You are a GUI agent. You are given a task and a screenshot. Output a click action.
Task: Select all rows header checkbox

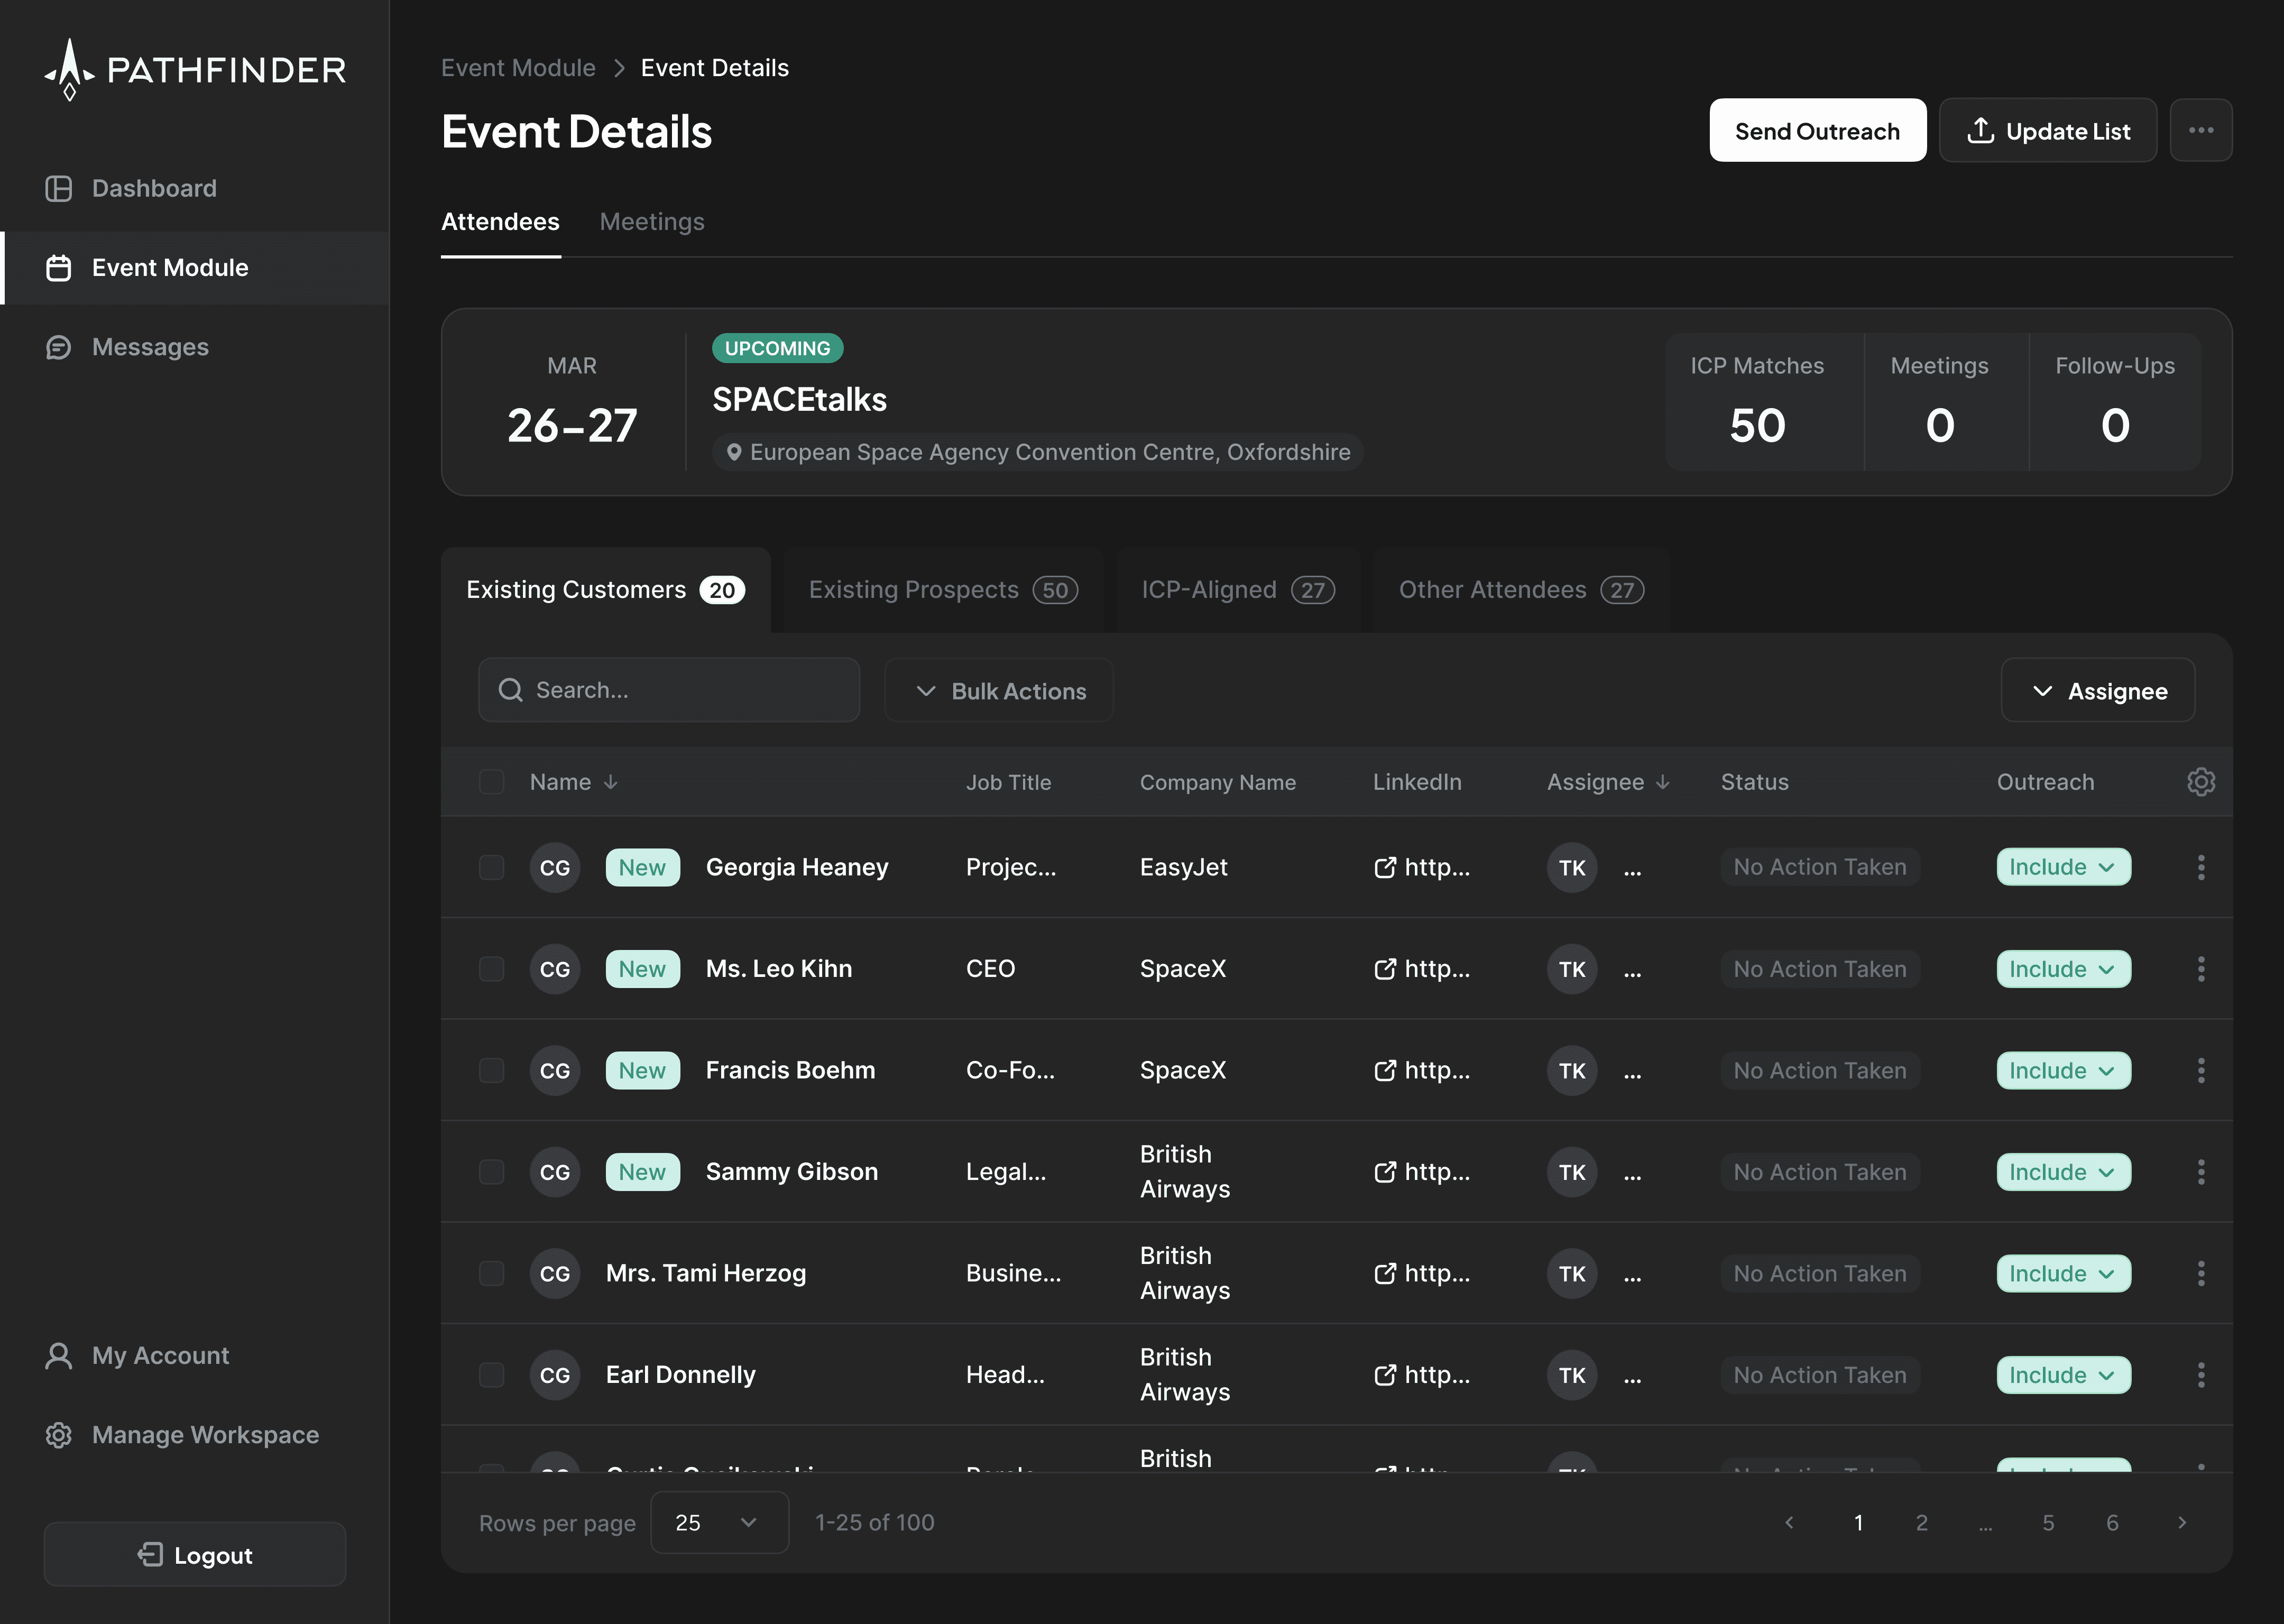491,782
